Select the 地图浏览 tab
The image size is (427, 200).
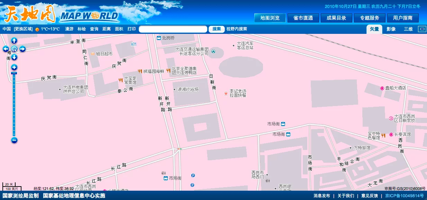pos(270,18)
